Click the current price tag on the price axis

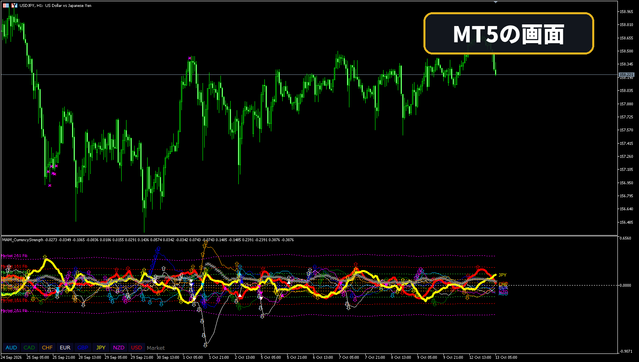point(626,75)
